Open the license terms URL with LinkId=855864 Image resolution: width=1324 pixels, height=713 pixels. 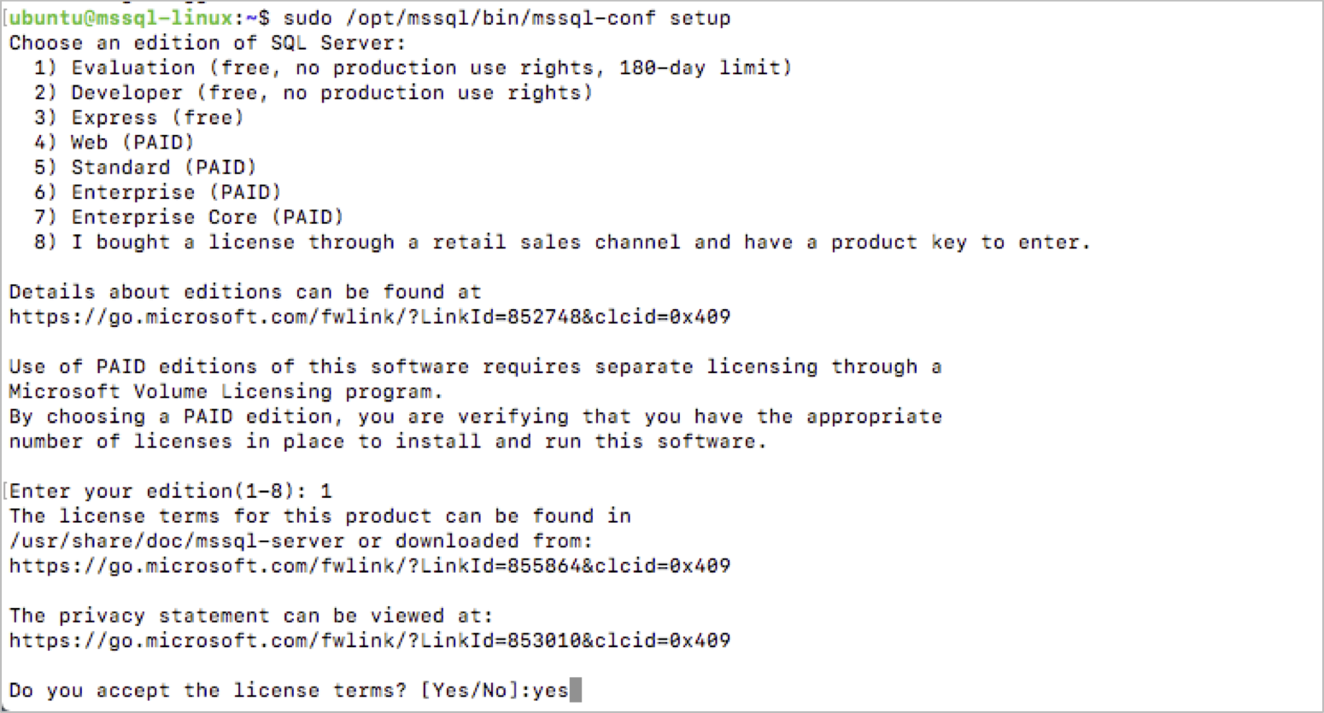coord(370,565)
